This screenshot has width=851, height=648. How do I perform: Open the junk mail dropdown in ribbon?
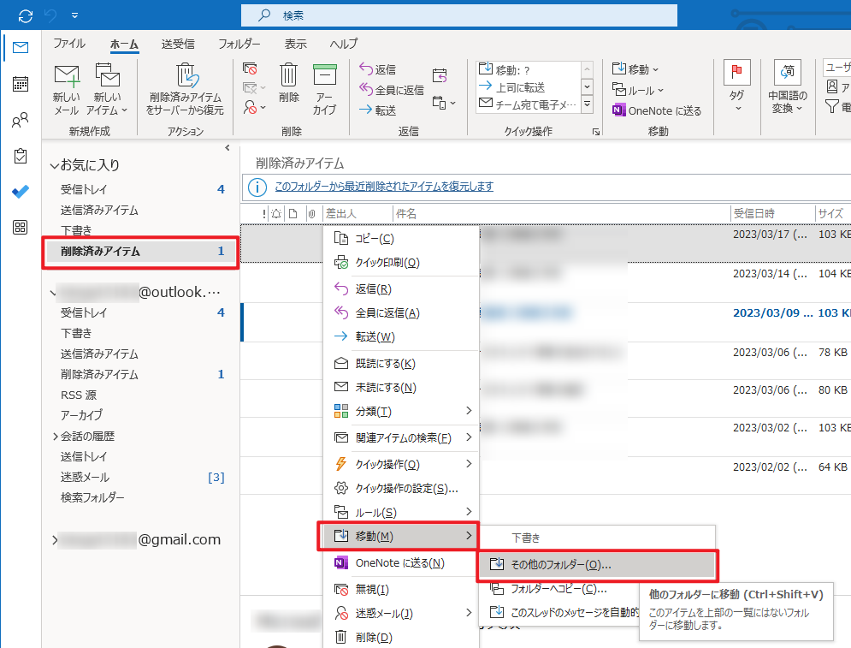point(254,107)
